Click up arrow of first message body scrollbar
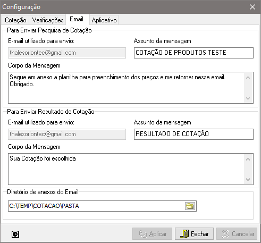 (x=248, y=78)
